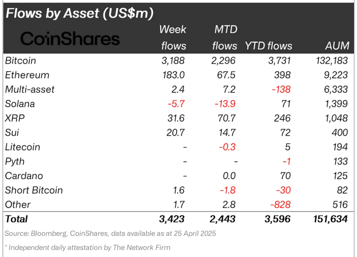Select the Bitcoin row label
357x257 pixels.
(x=21, y=61)
